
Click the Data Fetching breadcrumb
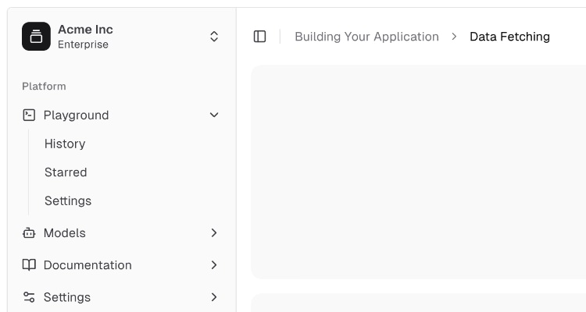coord(509,37)
